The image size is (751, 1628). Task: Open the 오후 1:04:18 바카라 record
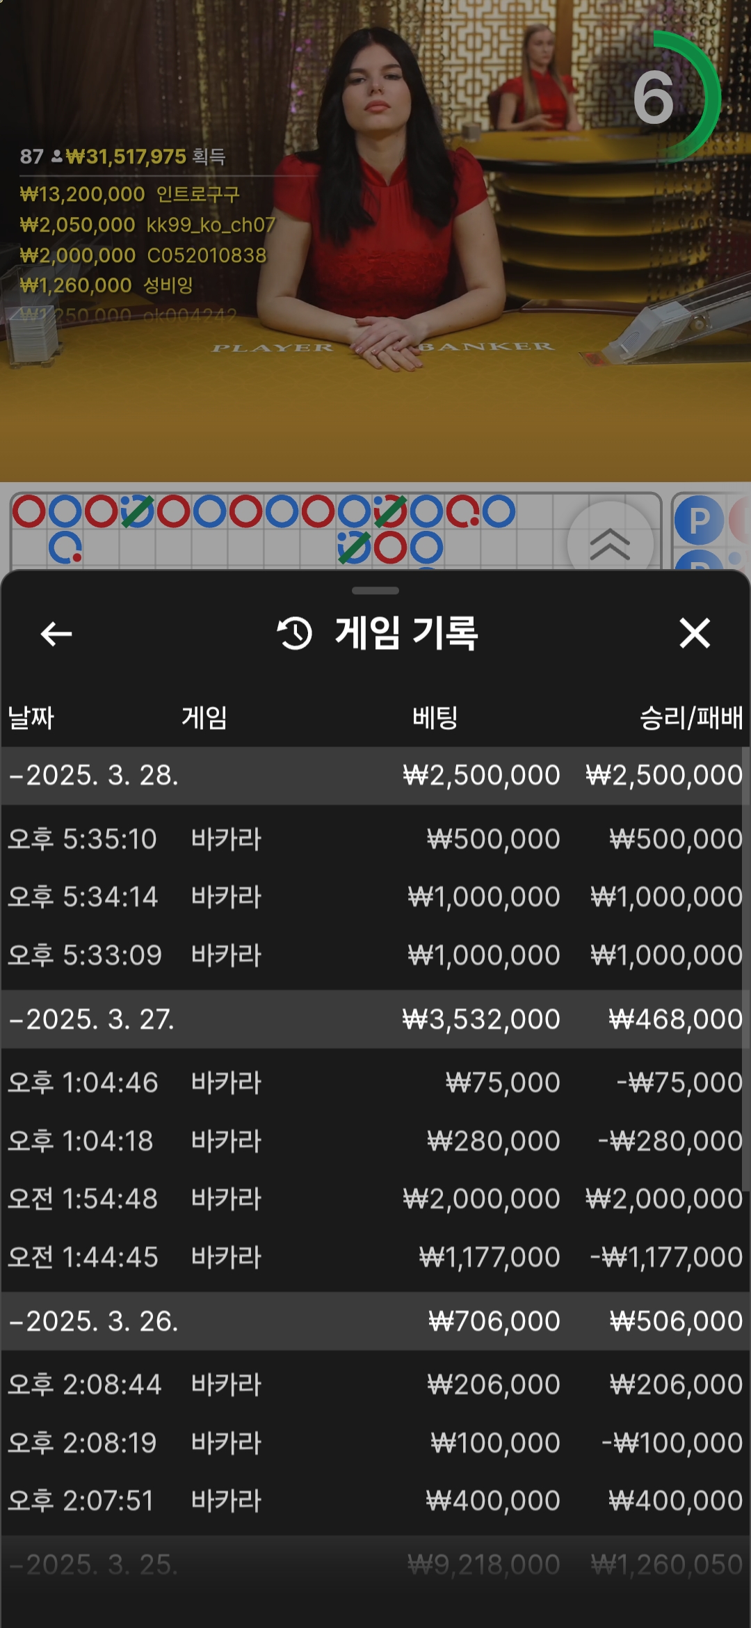pyautogui.click(x=375, y=1141)
